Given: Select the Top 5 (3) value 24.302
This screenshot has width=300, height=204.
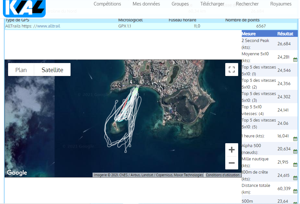Looking at the screenshot, I should (284, 97).
